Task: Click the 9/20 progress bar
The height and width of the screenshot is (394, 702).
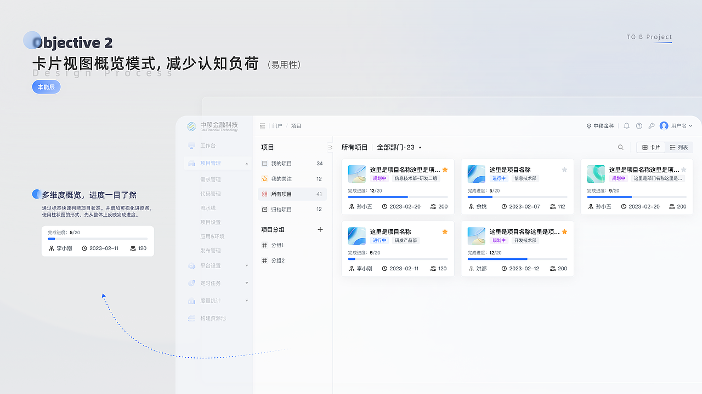Action: point(637,197)
